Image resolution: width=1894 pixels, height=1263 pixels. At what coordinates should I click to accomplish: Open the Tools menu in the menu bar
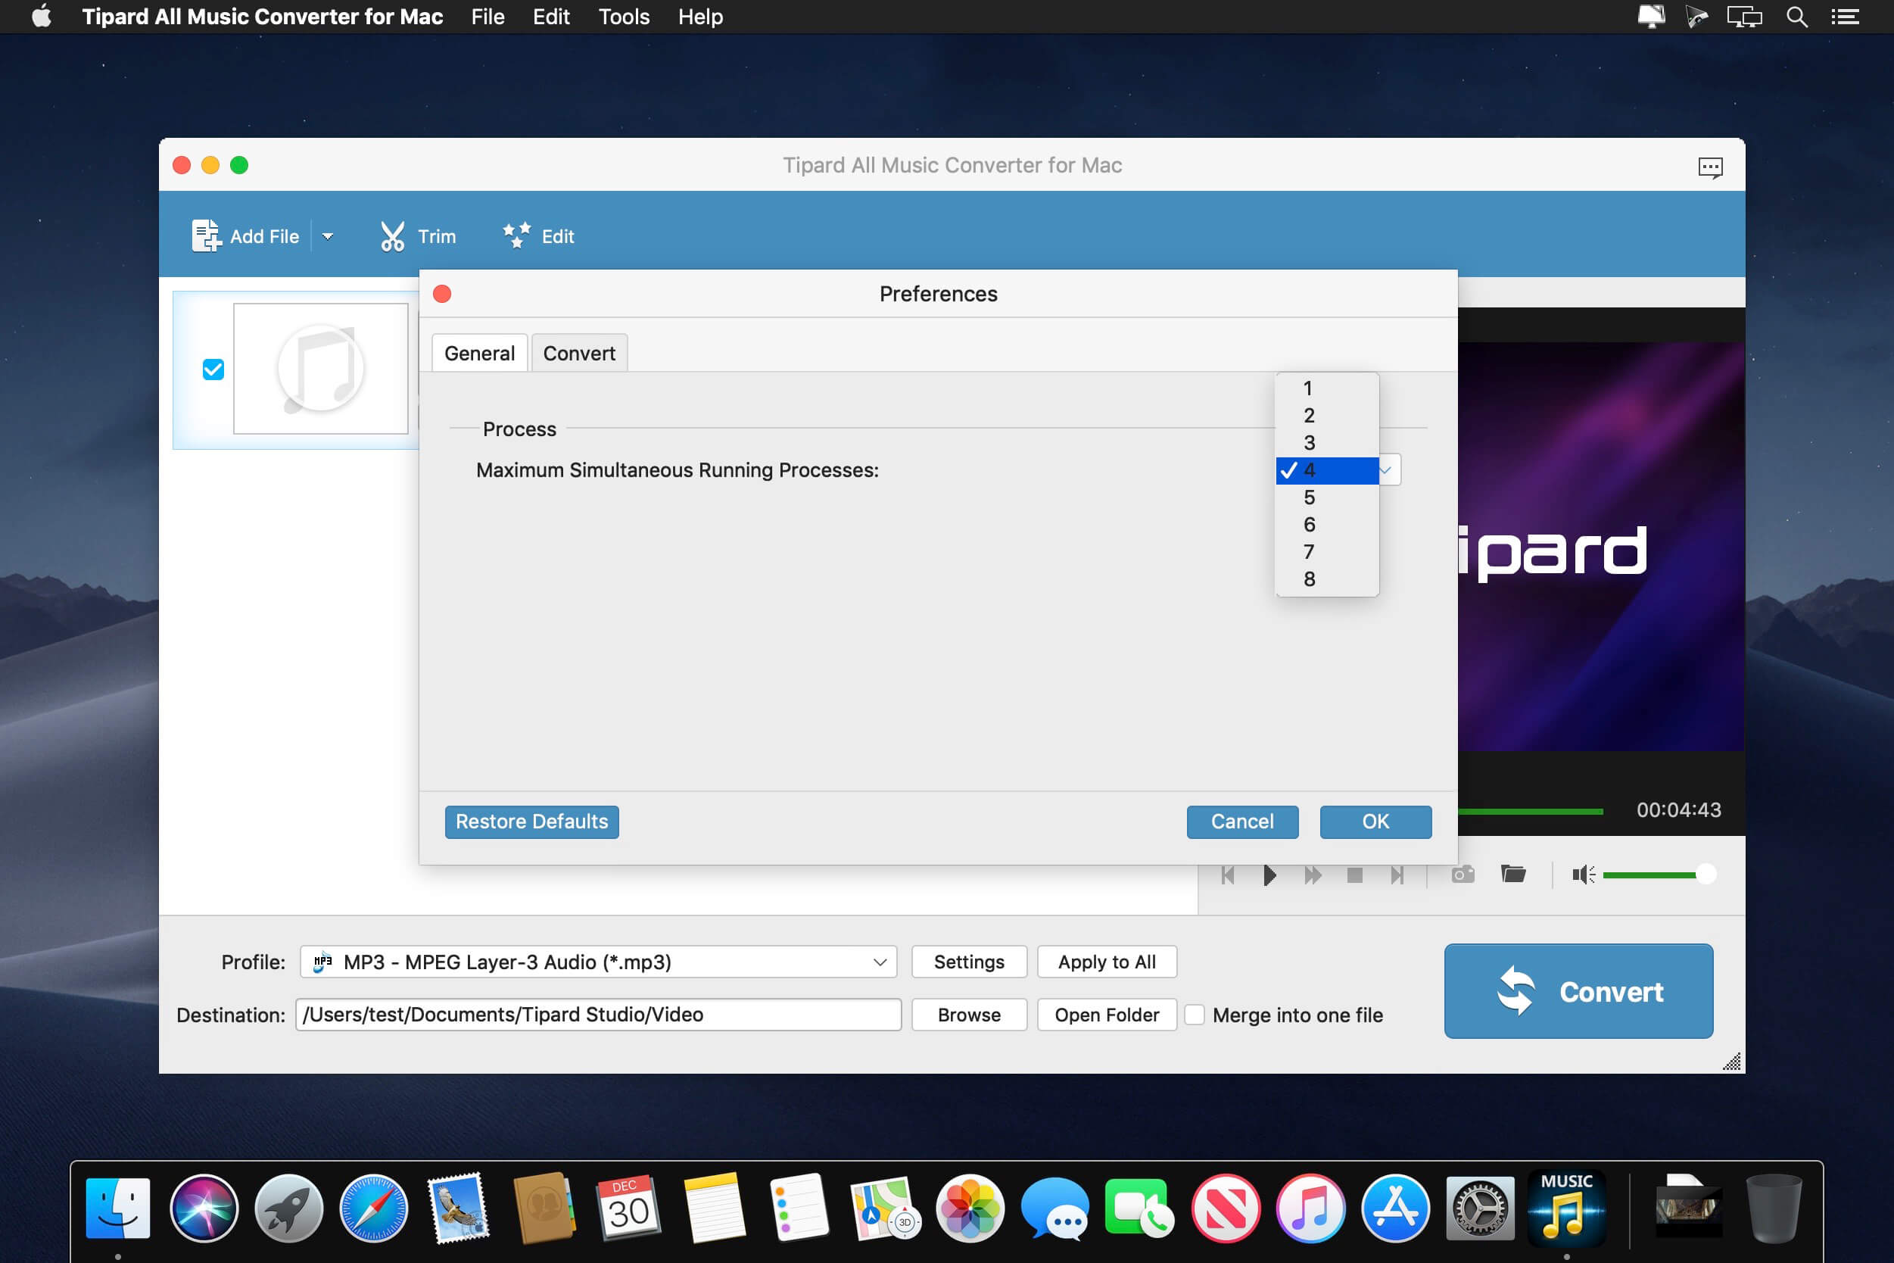click(623, 16)
